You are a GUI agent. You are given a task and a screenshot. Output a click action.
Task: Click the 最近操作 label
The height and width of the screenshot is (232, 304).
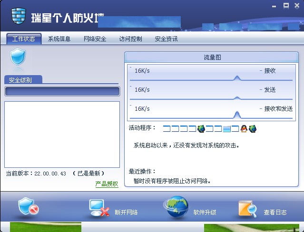pyautogui.click(x=142, y=171)
